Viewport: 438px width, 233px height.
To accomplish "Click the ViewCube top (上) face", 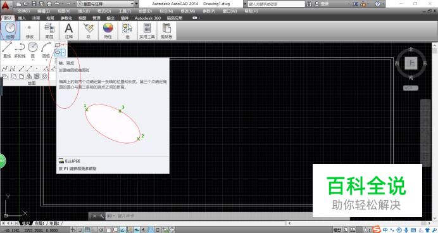I will 411,63.
